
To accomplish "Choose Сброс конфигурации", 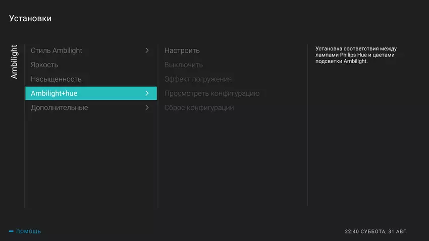I will click(199, 107).
